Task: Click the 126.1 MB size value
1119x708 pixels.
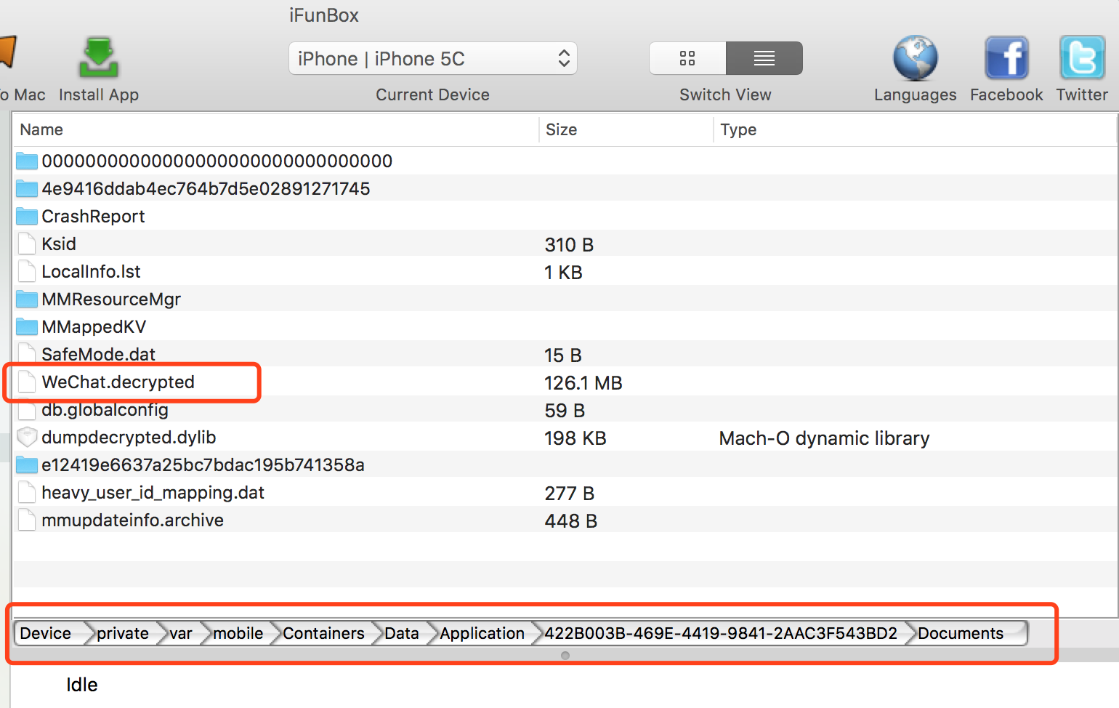Action: pyautogui.click(x=583, y=383)
